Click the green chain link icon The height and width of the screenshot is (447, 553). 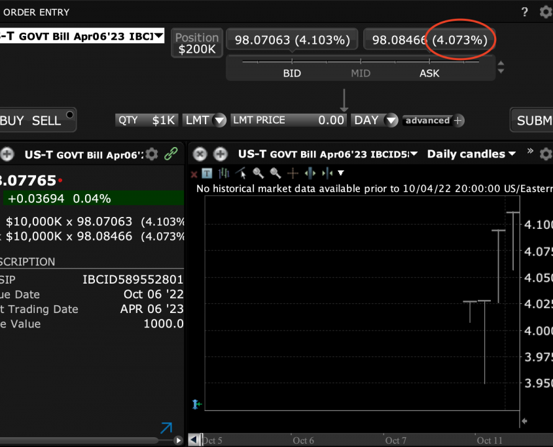tap(171, 154)
